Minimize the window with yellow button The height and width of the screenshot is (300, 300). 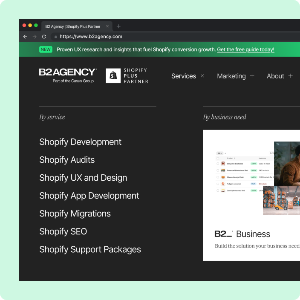[30, 25]
